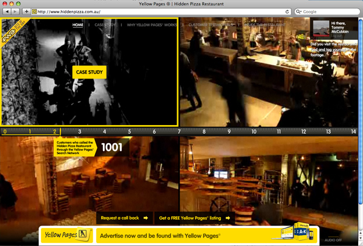Jump to marker 13 on the timeline

coord(329,132)
